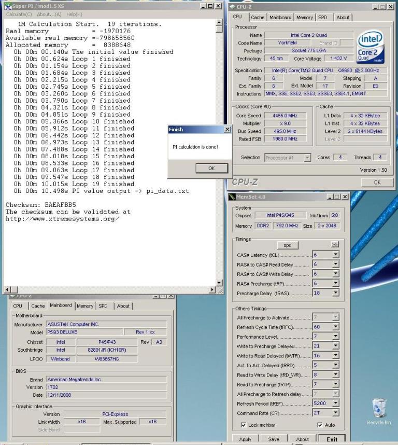
Task: Click the 792.0 MHz memory field in MemSet
Action: coord(287,226)
